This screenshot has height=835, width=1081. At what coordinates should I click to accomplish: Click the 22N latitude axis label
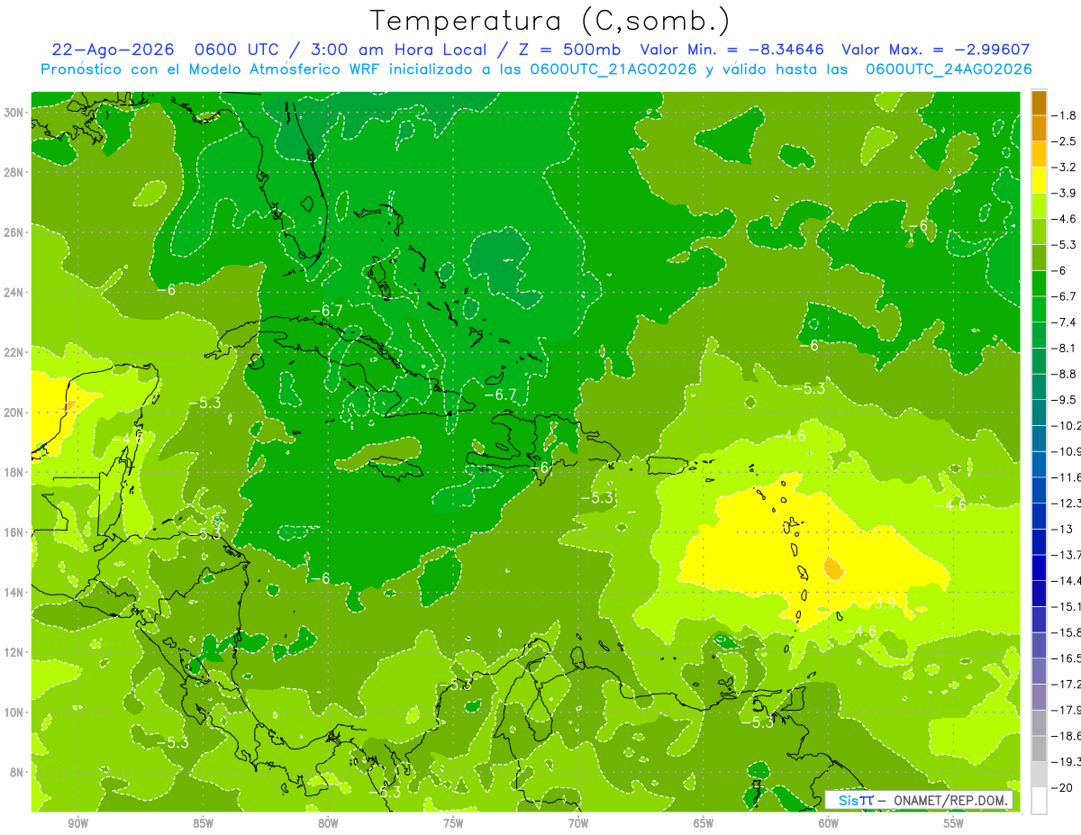(15, 352)
